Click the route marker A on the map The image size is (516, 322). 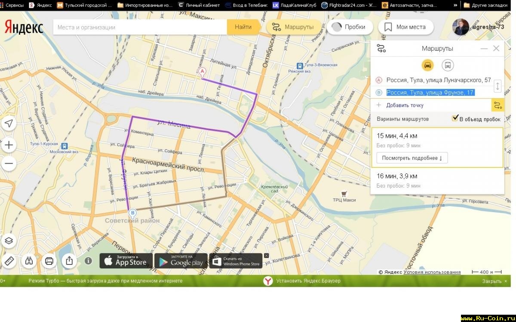pyautogui.click(x=202, y=72)
